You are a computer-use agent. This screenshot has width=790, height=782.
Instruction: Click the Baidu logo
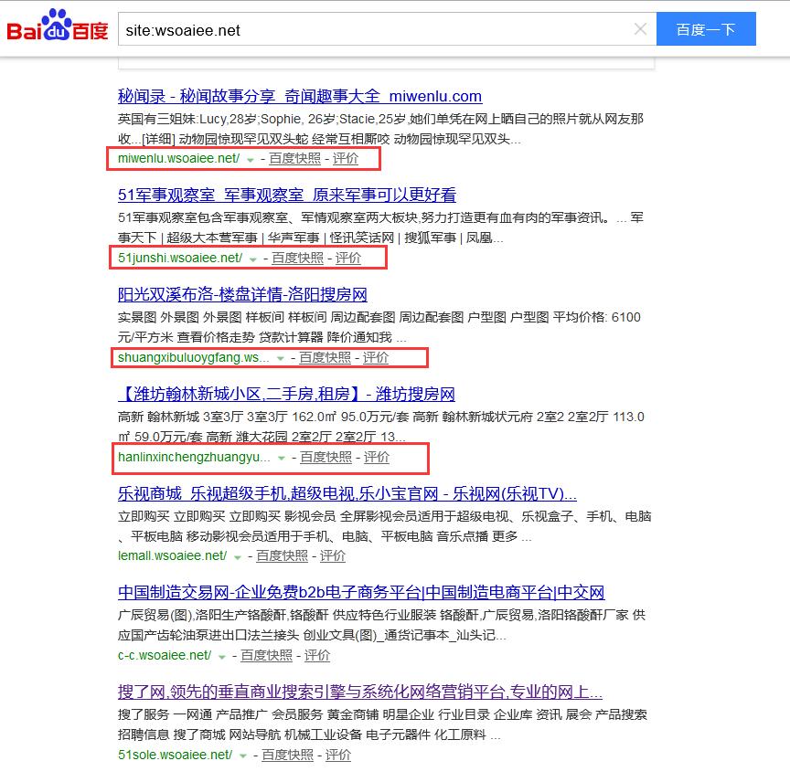pos(58,26)
